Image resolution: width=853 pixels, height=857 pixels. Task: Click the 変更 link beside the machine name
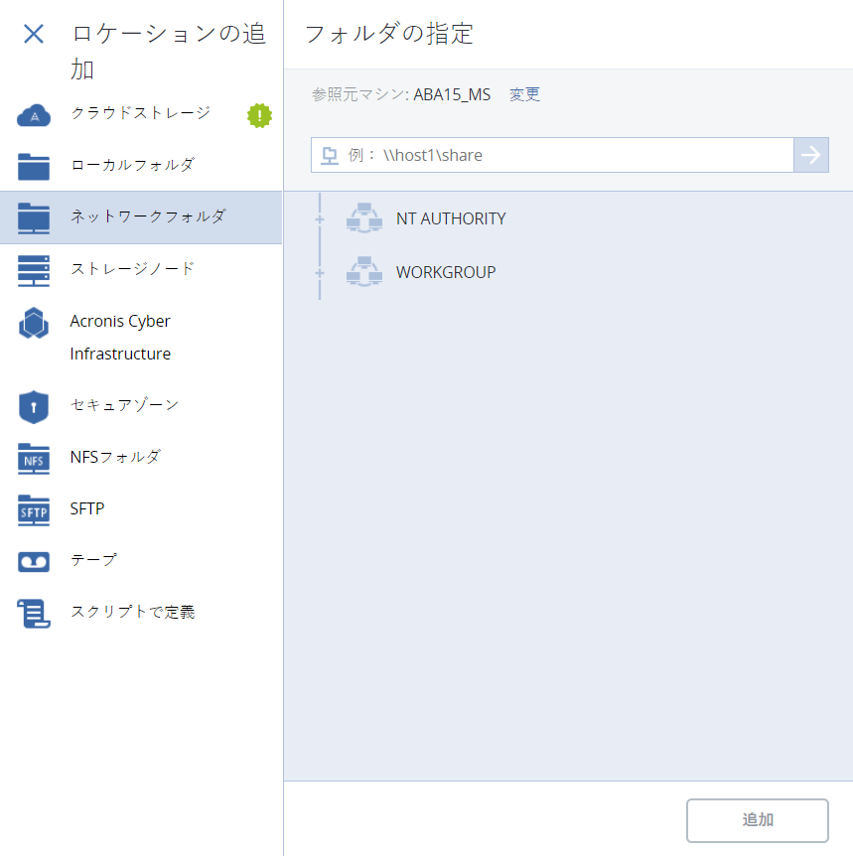pos(524,95)
